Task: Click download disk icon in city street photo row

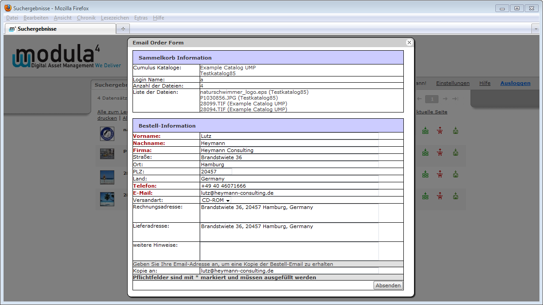Action: tap(455, 152)
